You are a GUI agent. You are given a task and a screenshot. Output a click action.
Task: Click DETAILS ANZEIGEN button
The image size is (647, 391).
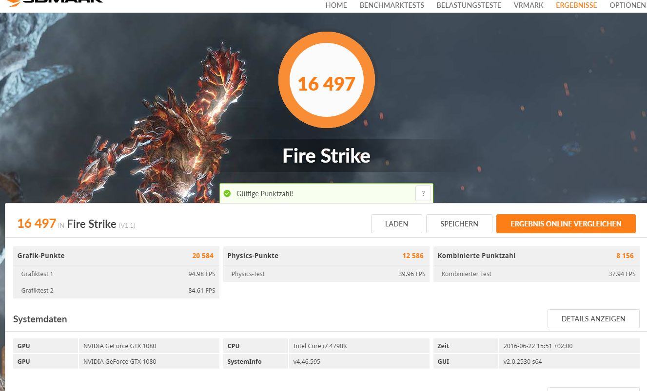[593, 318]
